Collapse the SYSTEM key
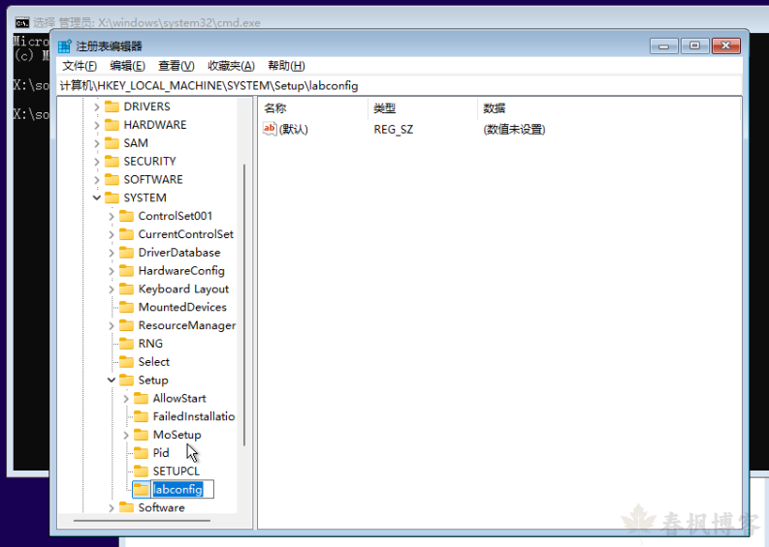Screen dimensions: 769x547 [x=97, y=198]
